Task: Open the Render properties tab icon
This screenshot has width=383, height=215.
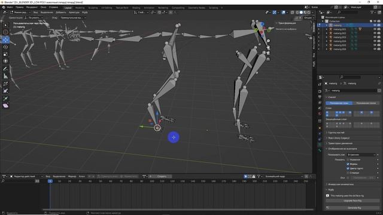Action: (x=320, y=91)
